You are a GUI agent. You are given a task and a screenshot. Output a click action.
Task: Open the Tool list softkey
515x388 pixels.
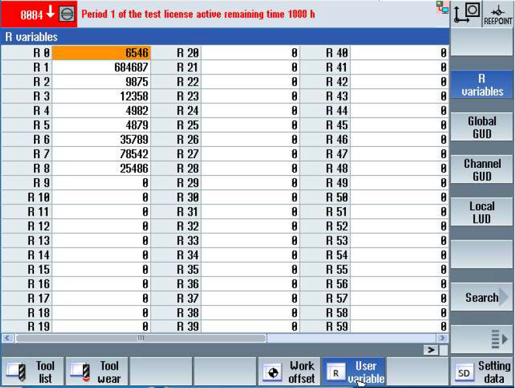tap(33, 372)
